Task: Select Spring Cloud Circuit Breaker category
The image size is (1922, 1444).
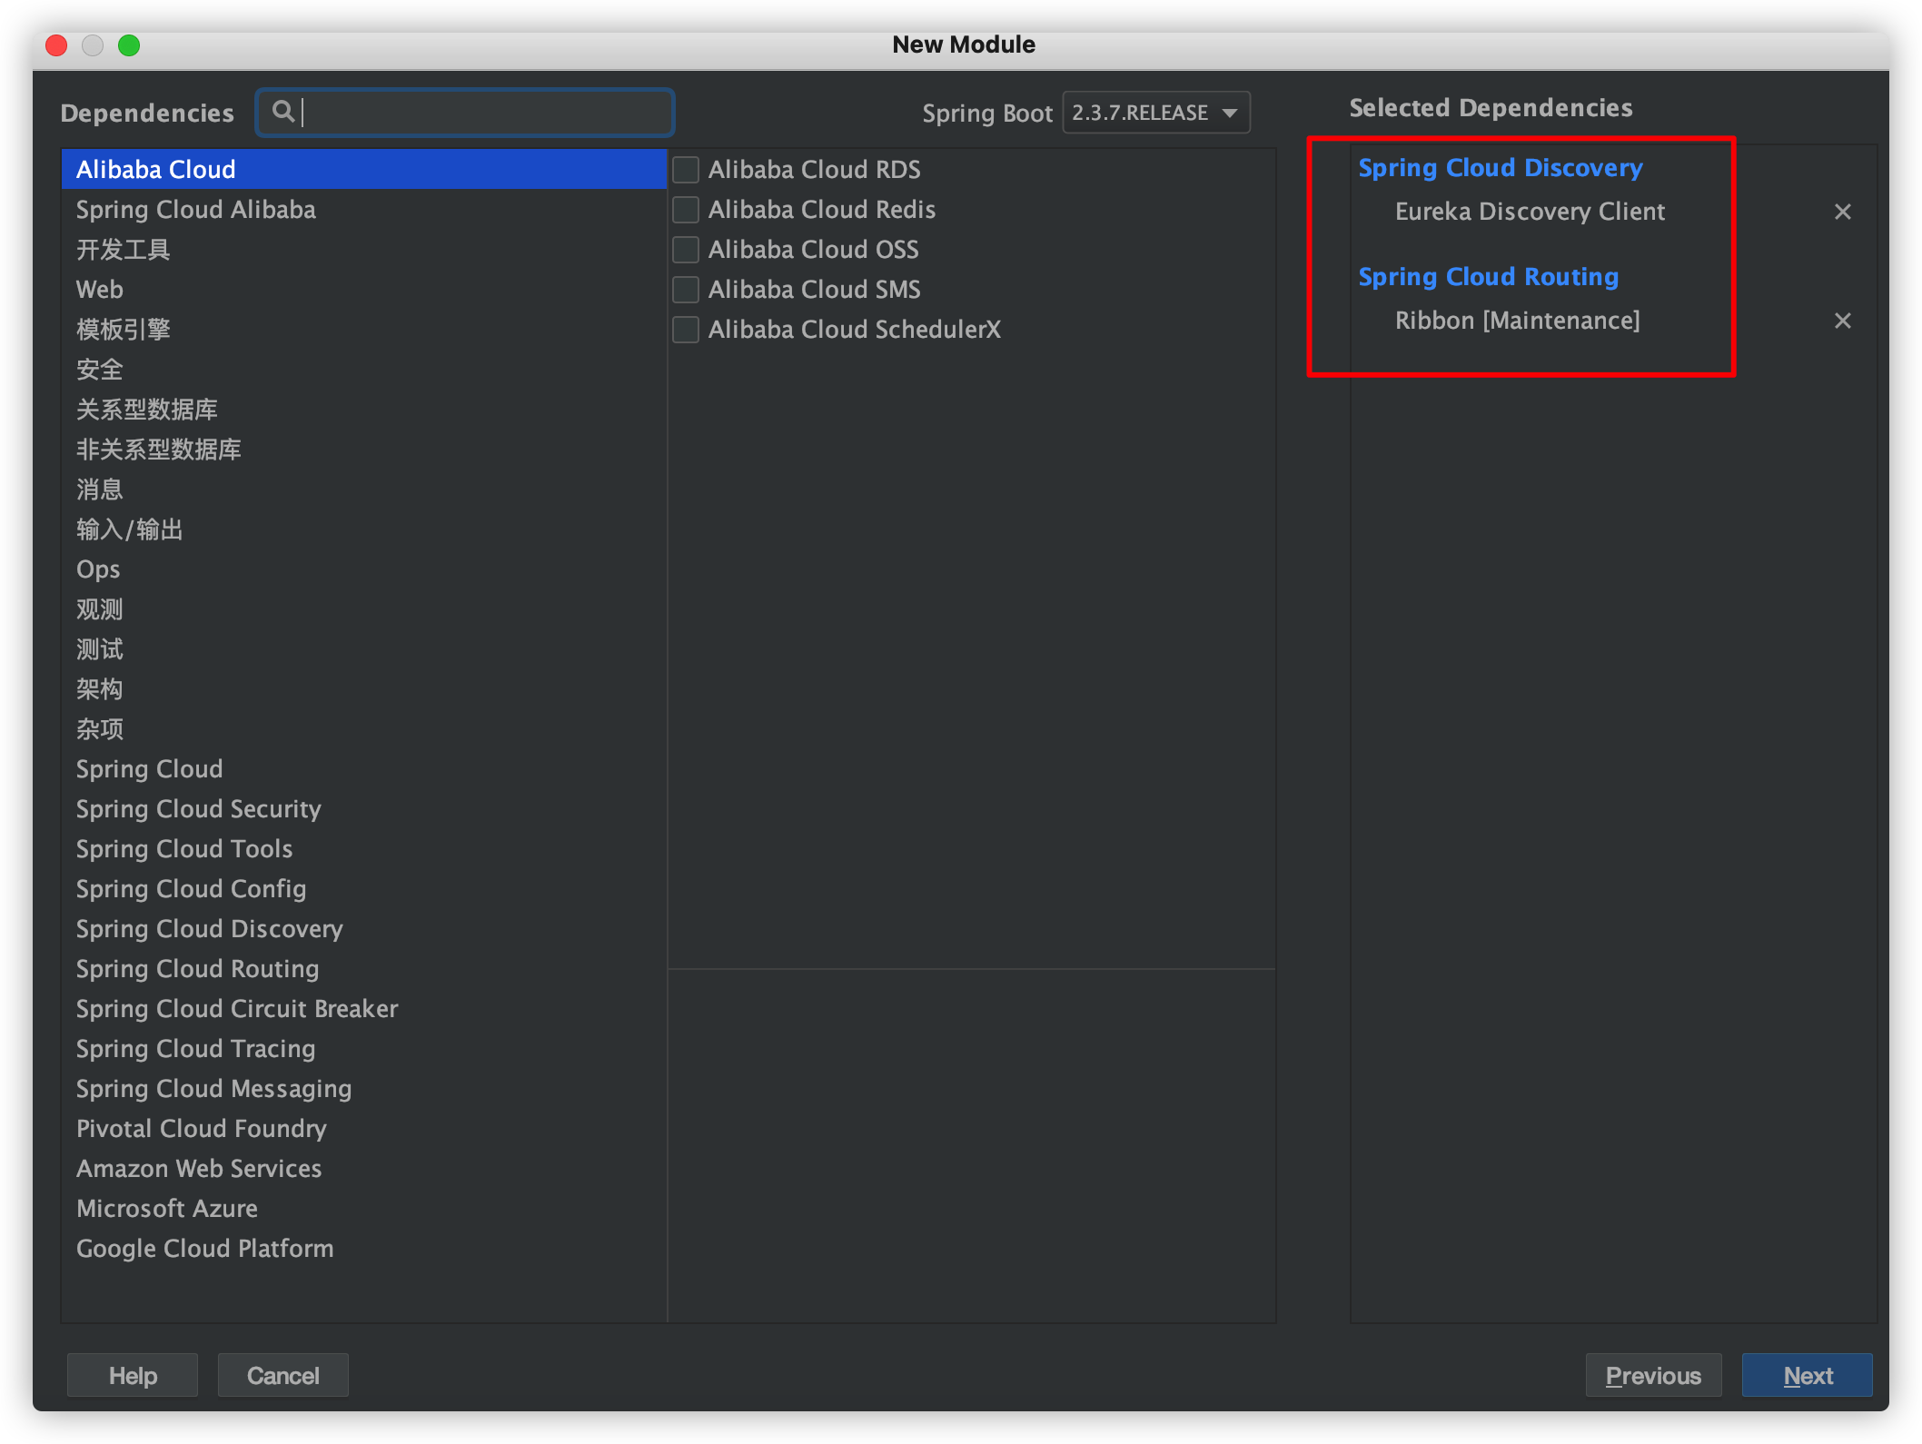Action: (235, 1009)
